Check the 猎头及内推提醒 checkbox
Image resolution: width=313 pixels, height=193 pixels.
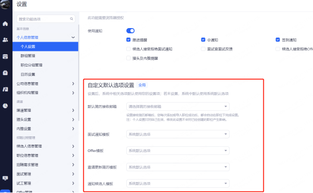128,58
